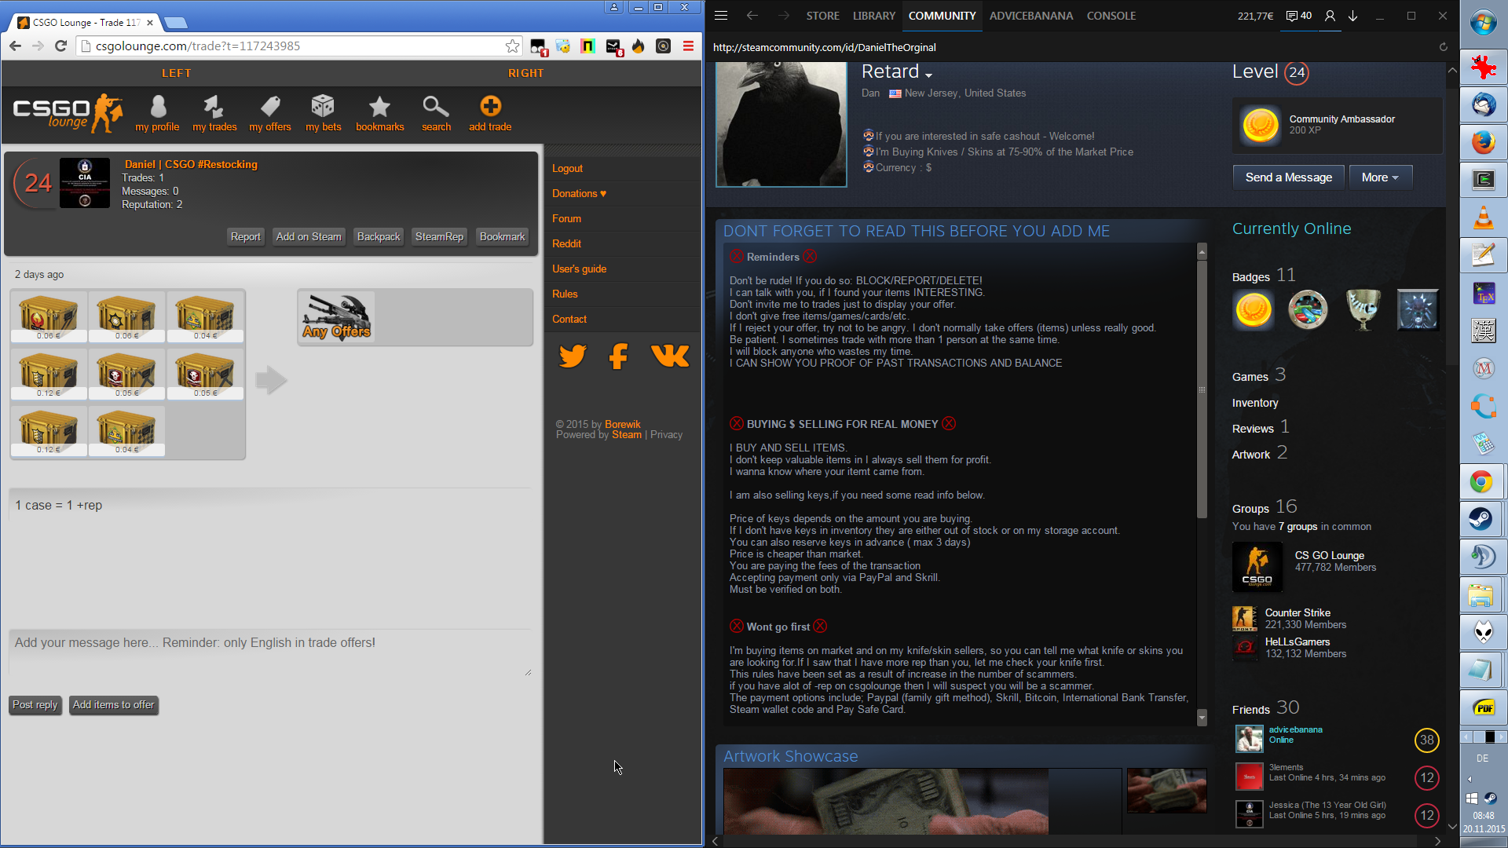Switch to the STORE tab in Steam
The width and height of the screenshot is (1508, 848).
tap(822, 16)
